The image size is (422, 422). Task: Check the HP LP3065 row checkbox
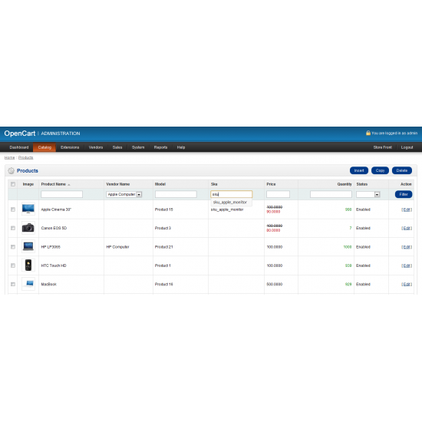(x=12, y=247)
